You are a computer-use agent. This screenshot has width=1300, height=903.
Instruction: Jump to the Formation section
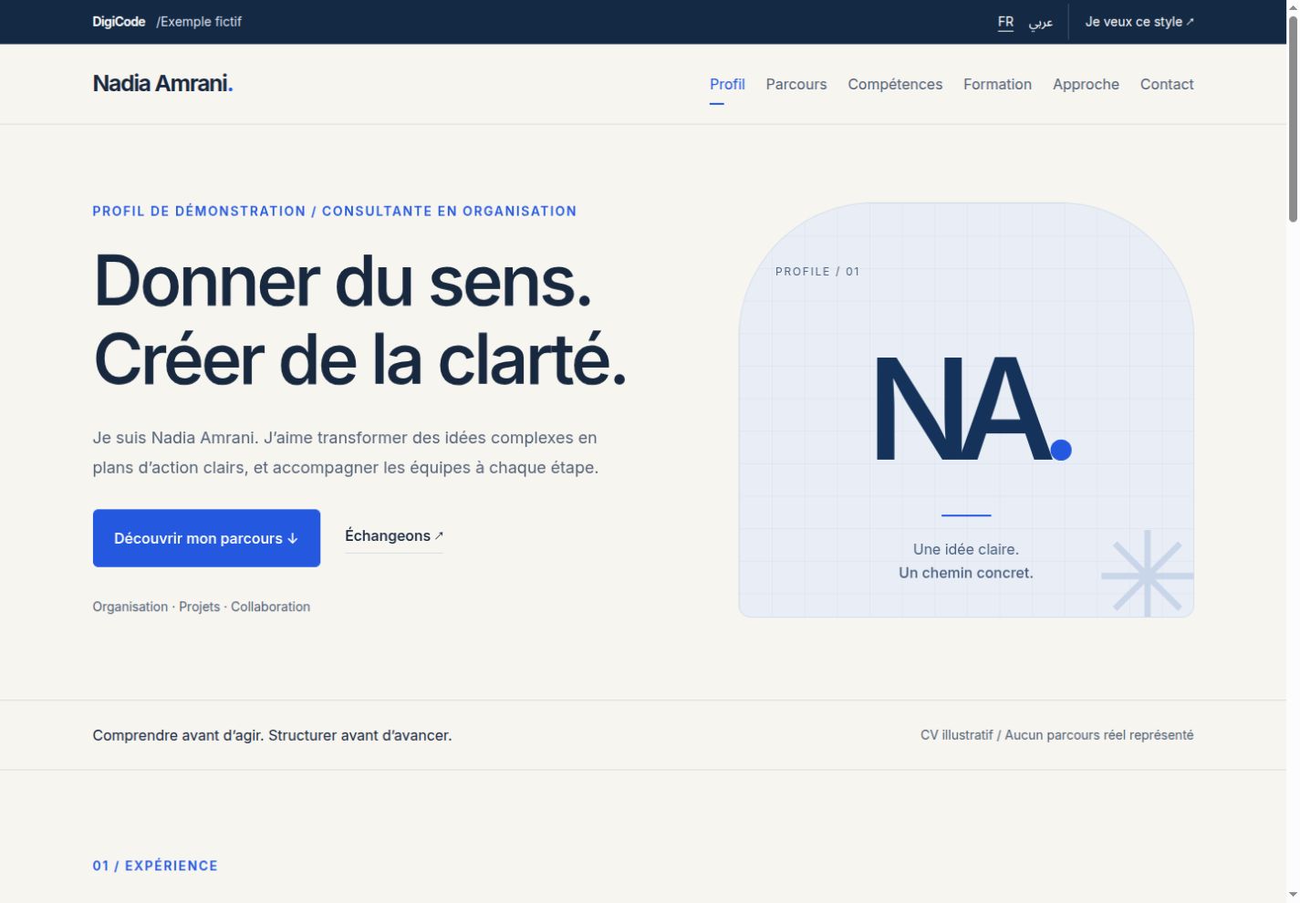(x=997, y=84)
